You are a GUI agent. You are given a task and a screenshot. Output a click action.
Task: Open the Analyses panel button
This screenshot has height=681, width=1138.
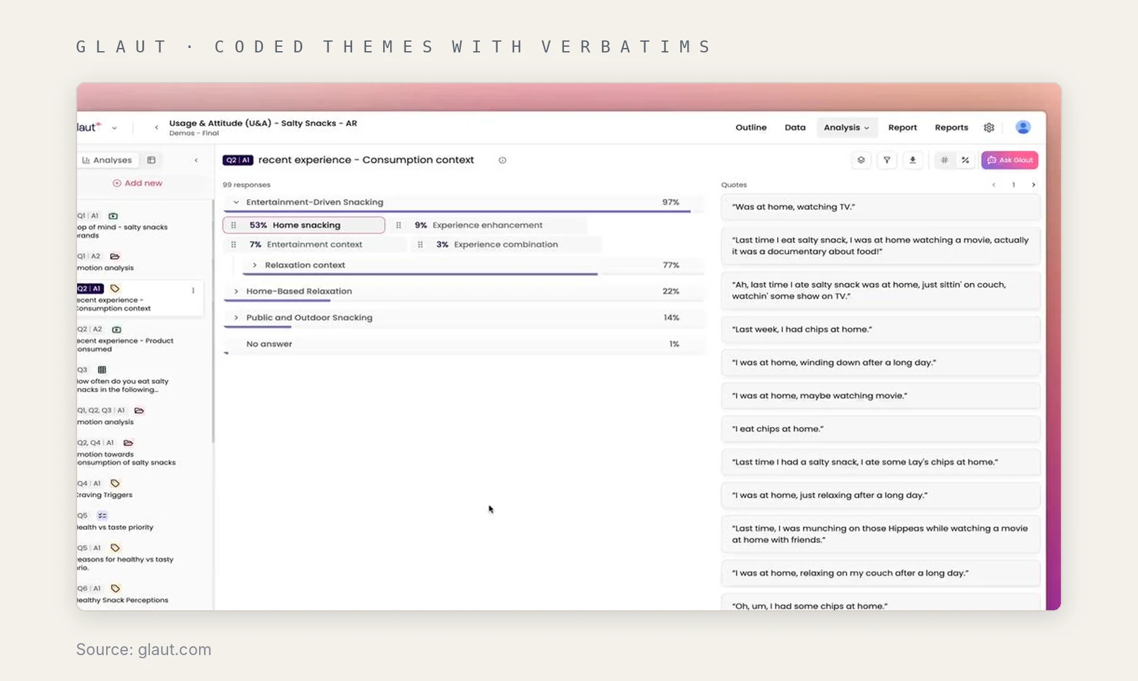(x=107, y=160)
